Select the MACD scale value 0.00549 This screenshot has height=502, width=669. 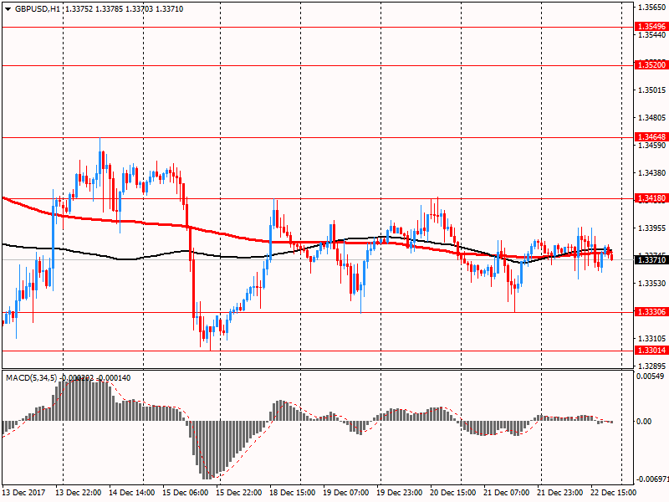coord(651,376)
